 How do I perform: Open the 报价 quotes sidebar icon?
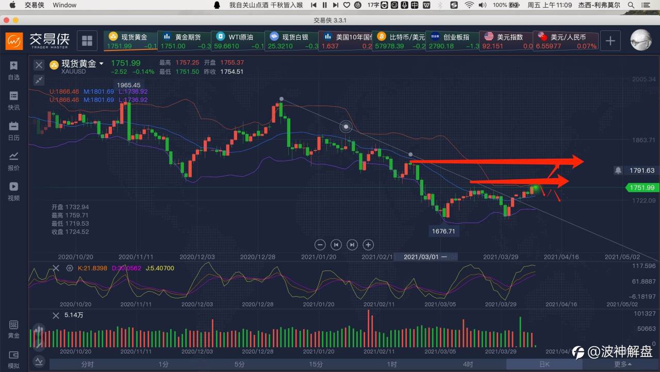tap(13, 161)
